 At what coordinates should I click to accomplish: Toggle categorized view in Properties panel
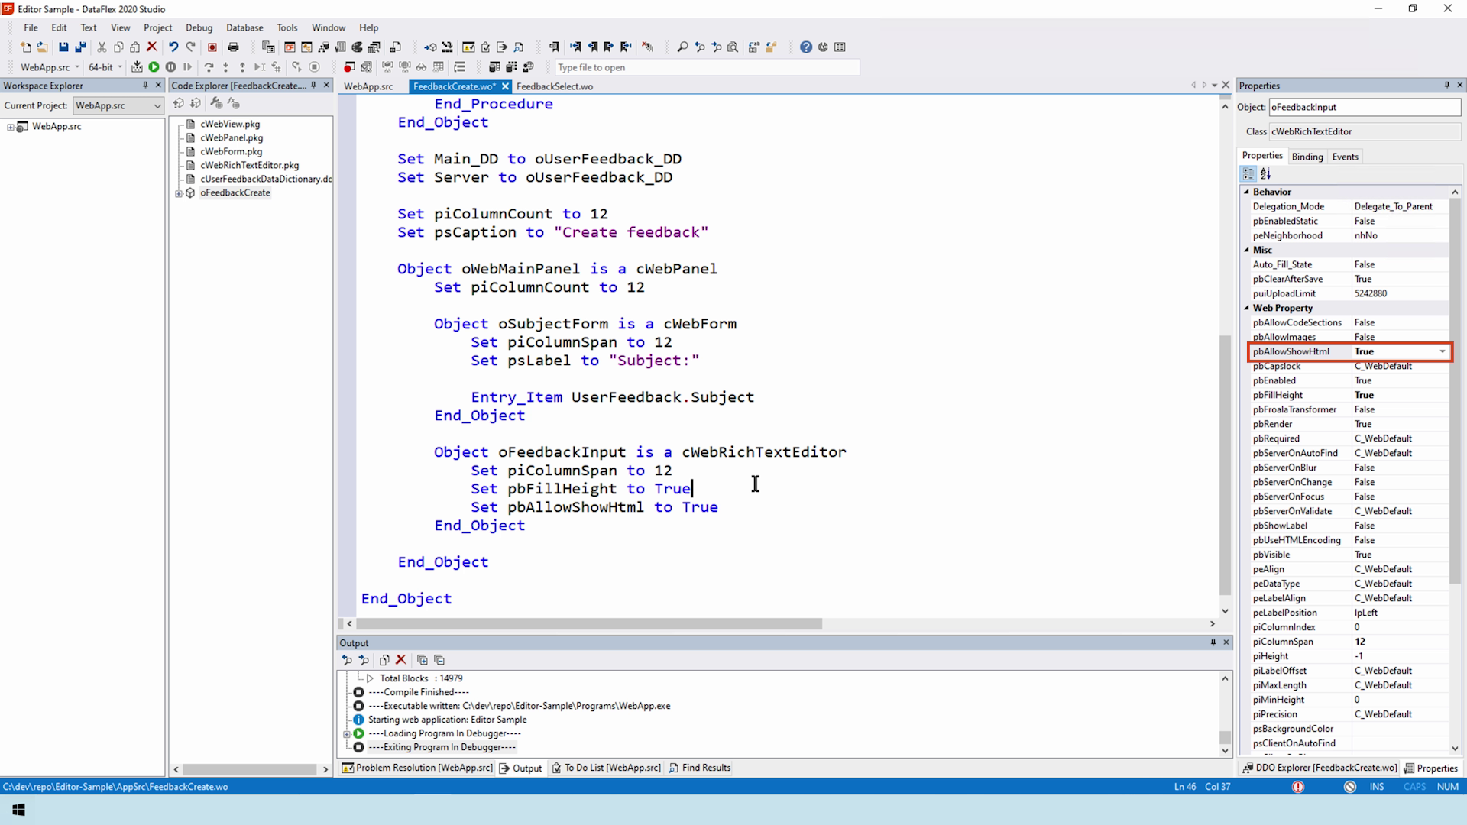point(1248,174)
